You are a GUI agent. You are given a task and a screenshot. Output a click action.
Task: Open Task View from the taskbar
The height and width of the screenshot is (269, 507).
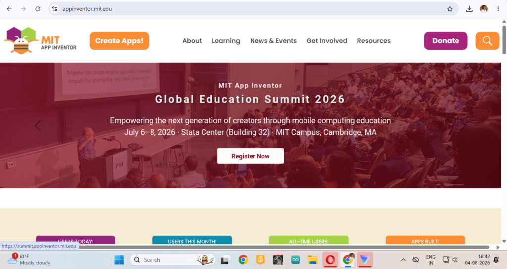click(x=225, y=260)
